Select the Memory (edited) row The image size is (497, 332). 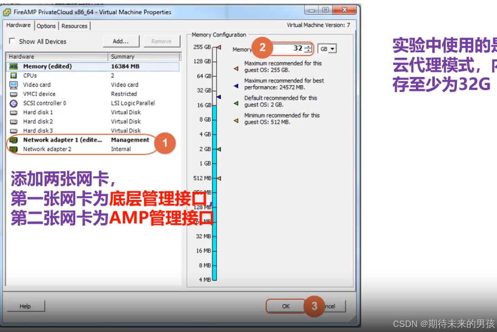[92, 66]
